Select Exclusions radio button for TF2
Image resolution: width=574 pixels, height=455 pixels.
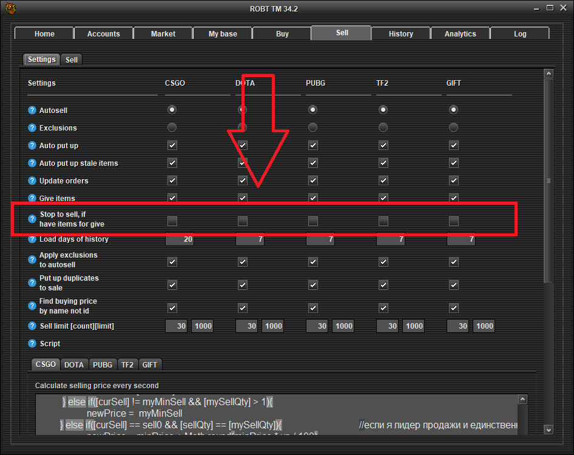click(383, 128)
